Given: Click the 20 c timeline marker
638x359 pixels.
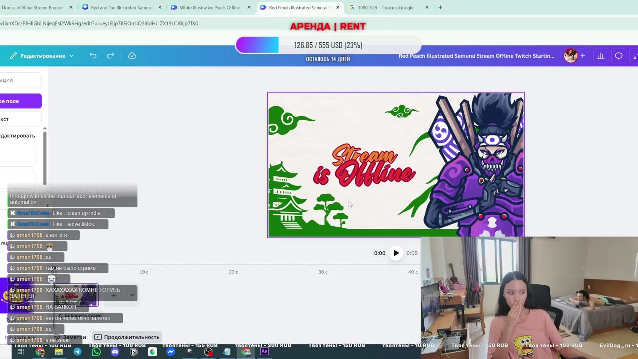Looking at the screenshot, I should tap(233, 272).
